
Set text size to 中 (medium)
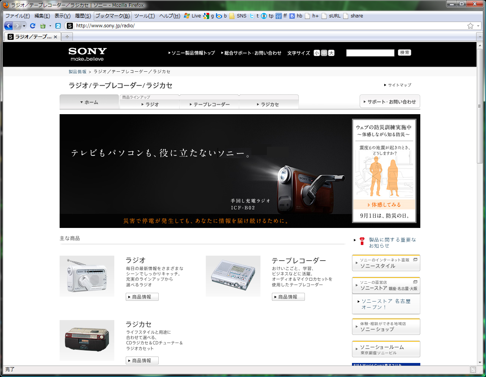[324, 53]
